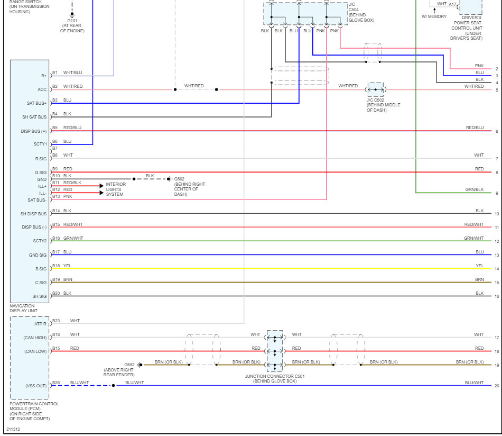Image resolution: width=502 pixels, height=436 pixels.
Task: Click the 'RED/BLK' wire label at B11
Action: click(x=72, y=183)
